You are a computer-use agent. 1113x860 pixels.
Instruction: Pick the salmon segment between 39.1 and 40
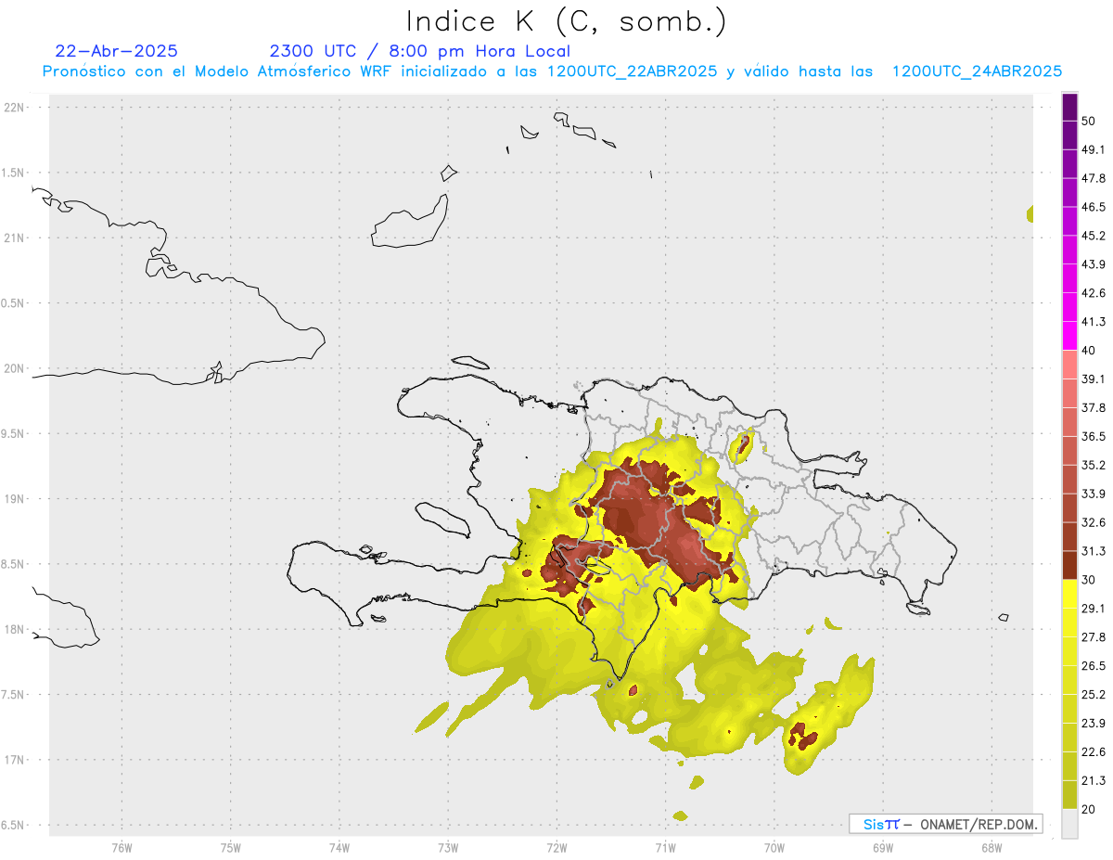click(x=1069, y=365)
